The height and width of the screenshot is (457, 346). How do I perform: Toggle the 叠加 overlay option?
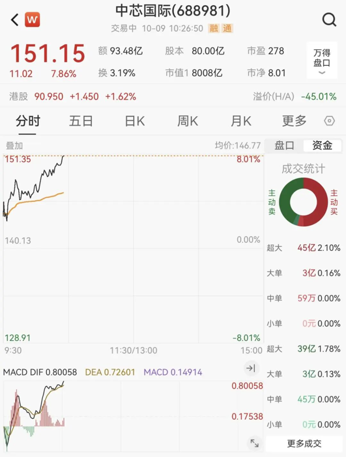[x=14, y=146]
